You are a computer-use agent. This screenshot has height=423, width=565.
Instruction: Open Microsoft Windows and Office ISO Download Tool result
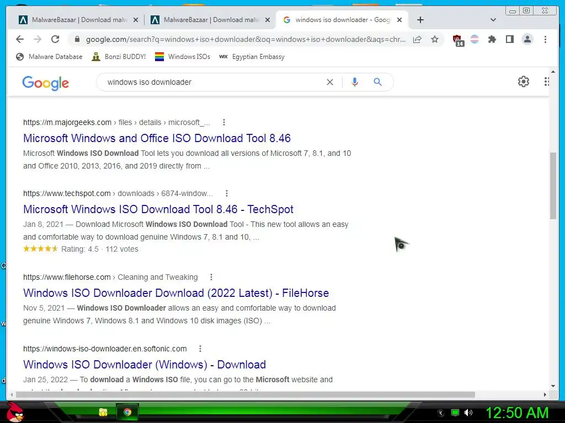pyautogui.click(x=157, y=138)
